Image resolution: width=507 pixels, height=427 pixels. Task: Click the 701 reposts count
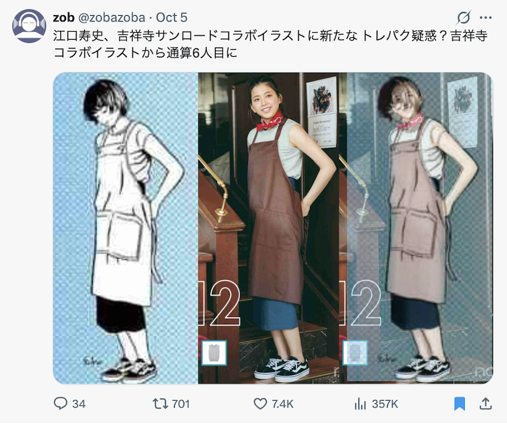[x=181, y=404]
